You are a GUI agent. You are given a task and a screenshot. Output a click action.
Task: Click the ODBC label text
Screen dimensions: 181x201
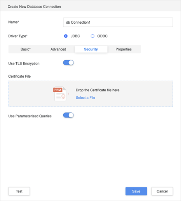(x=103, y=36)
